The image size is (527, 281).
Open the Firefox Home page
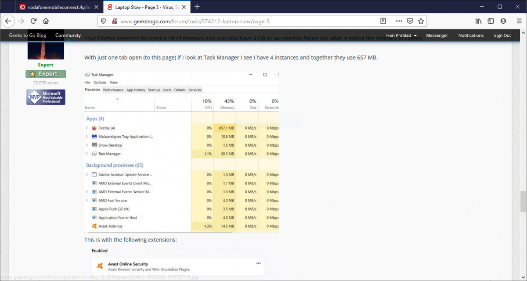(x=46, y=21)
